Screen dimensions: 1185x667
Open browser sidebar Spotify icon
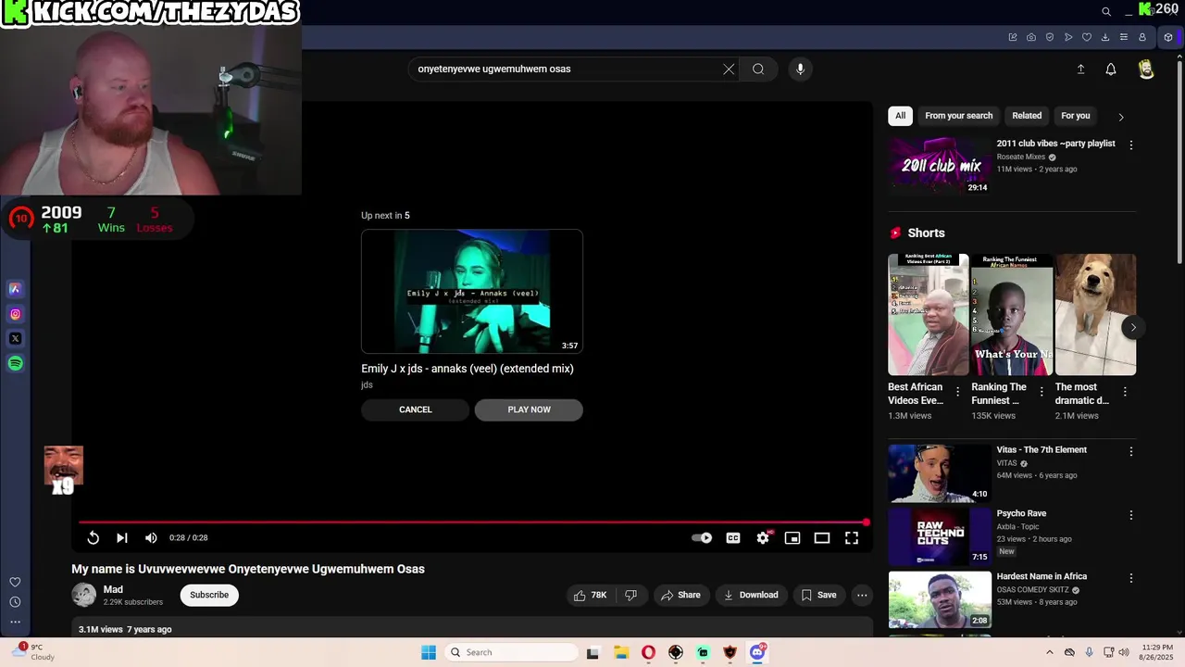[15, 364]
